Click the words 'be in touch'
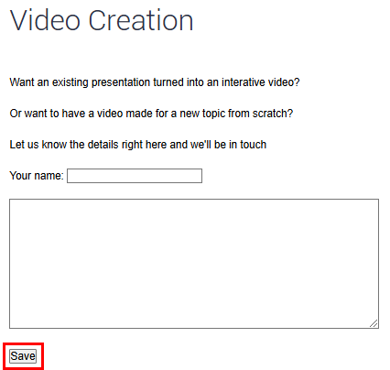 click(240, 145)
